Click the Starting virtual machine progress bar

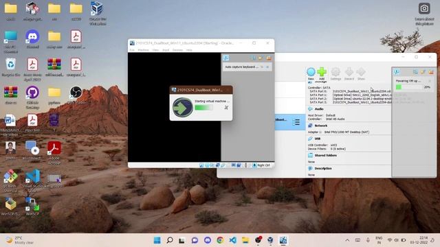point(204,108)
